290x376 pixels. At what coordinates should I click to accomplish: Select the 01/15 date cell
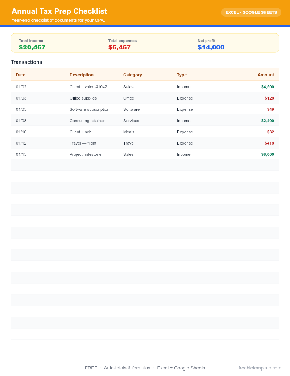tap(21, 154)
